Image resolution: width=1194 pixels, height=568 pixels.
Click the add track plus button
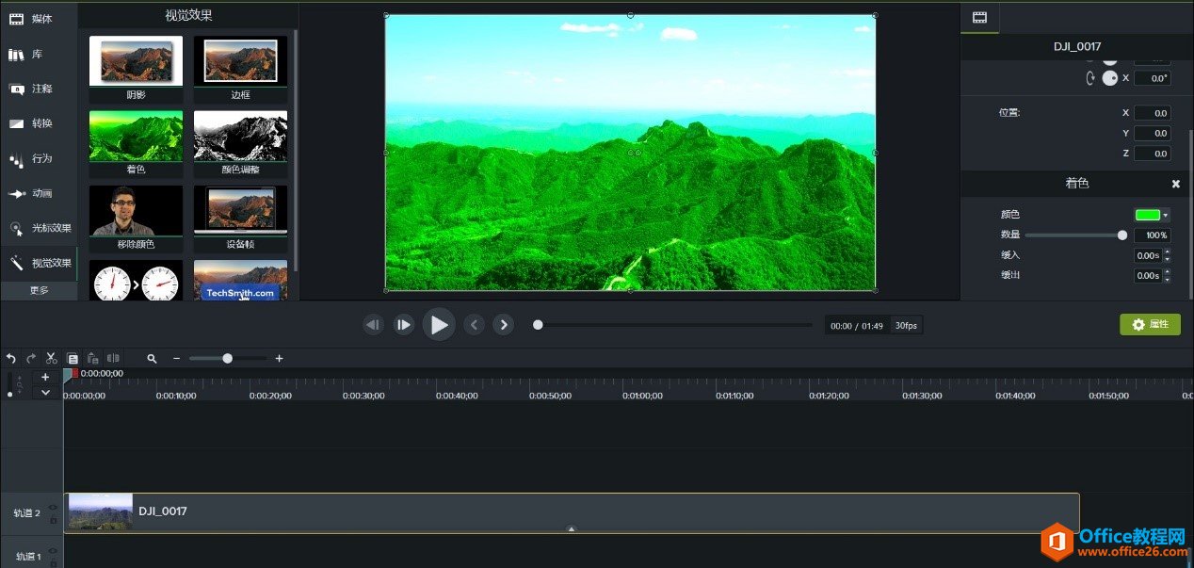click(x=45, y=377)
